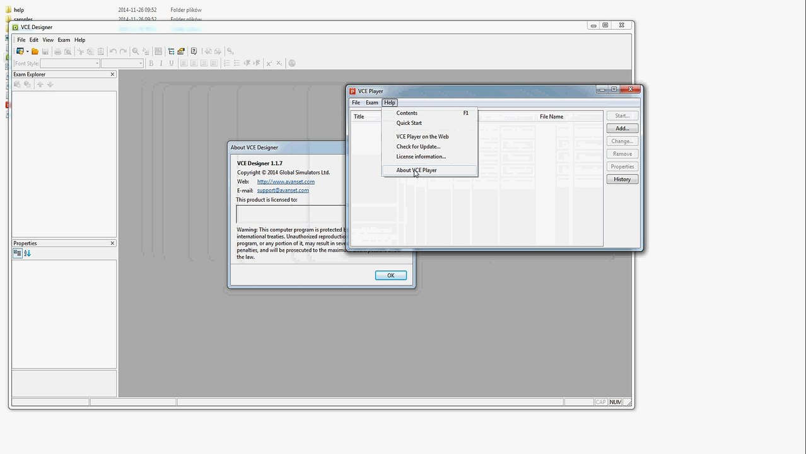Click the Redo arrow toolbar icon
The width and height of the screenshot is (806, 454).
click(123, 52)
